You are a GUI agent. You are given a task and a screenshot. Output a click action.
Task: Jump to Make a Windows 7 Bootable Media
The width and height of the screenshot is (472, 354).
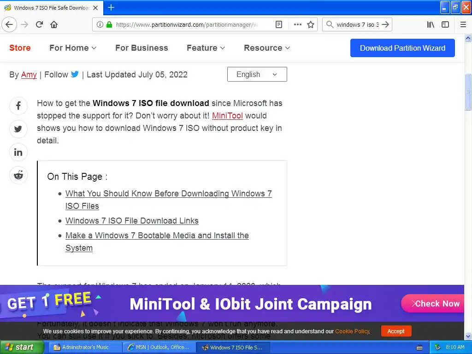[x=157, y=242]
